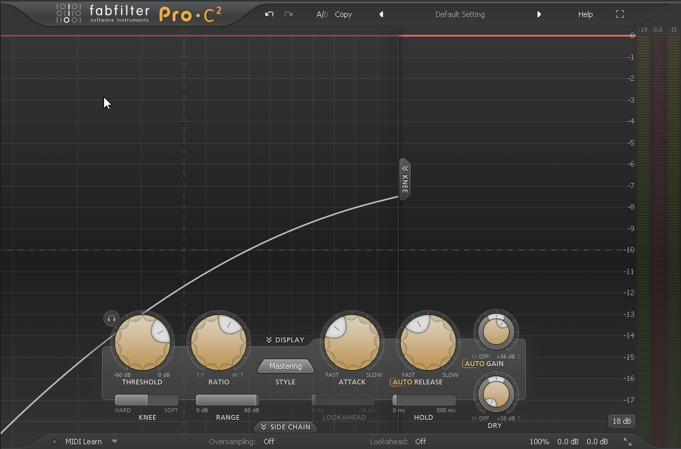Click the ATTACK knob
Screen dimensions: 681x449
(x=352, y=342)
